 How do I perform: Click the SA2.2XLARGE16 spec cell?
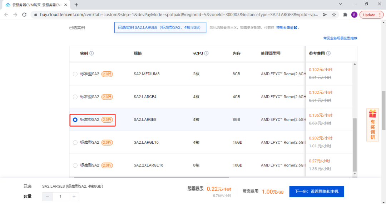pyautogui.click(x=148, y=165)
